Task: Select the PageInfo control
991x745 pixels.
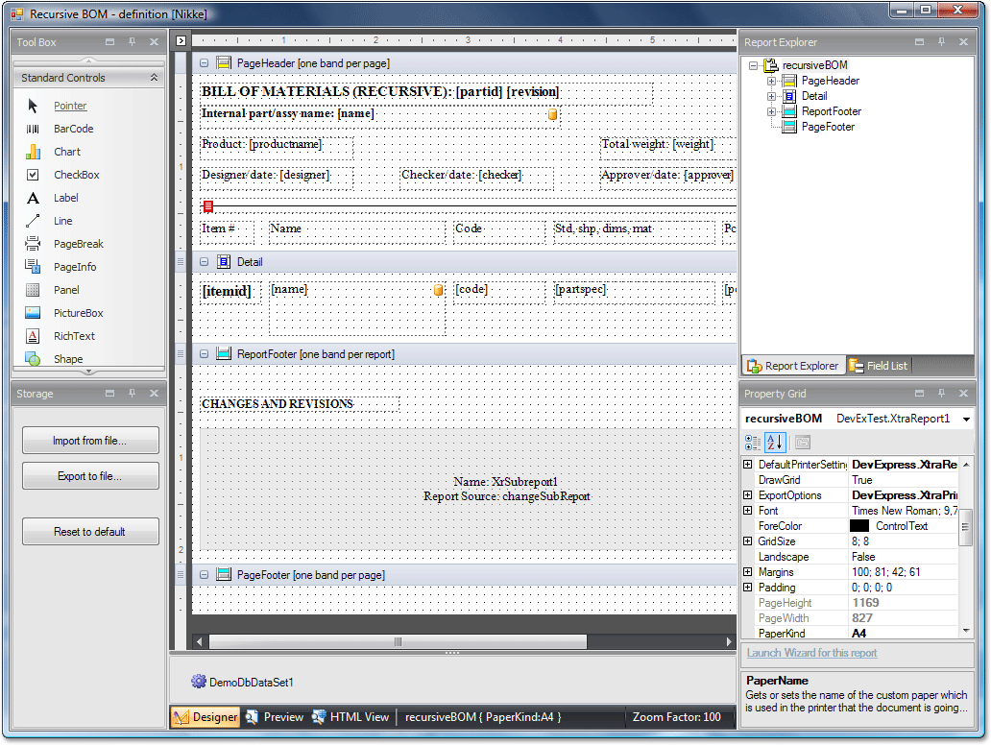Action: 75,267
